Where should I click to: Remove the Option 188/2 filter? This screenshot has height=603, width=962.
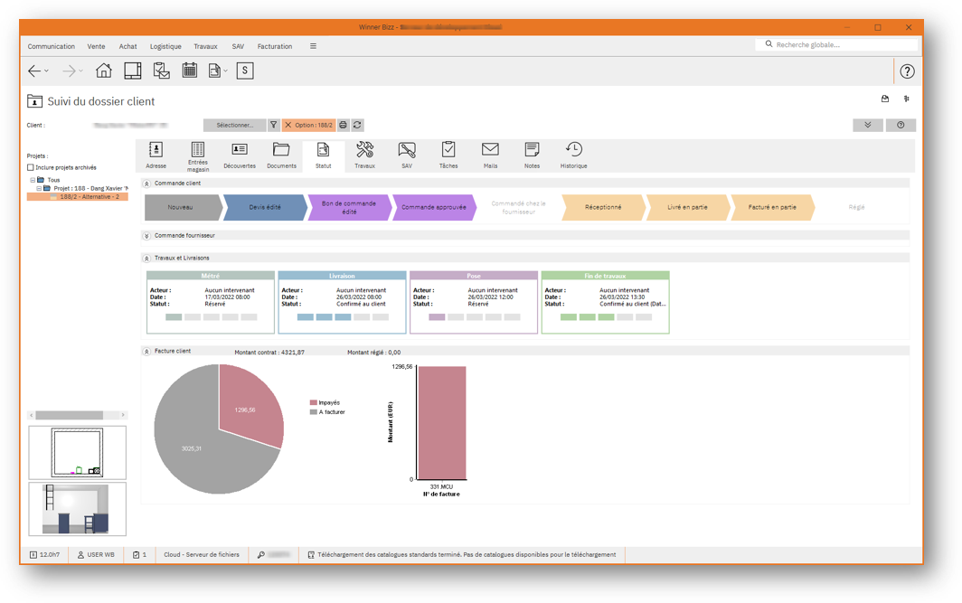(289, 127)
